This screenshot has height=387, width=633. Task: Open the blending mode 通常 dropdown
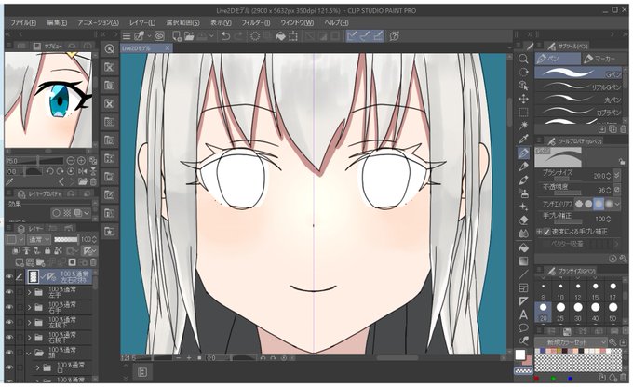39,239
